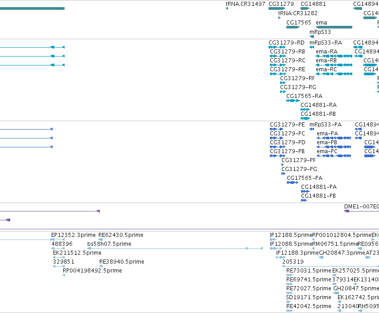Open EST RE69741.5prime
The height and width of the screenshot is (313, 379).
(x=309, y=280)
